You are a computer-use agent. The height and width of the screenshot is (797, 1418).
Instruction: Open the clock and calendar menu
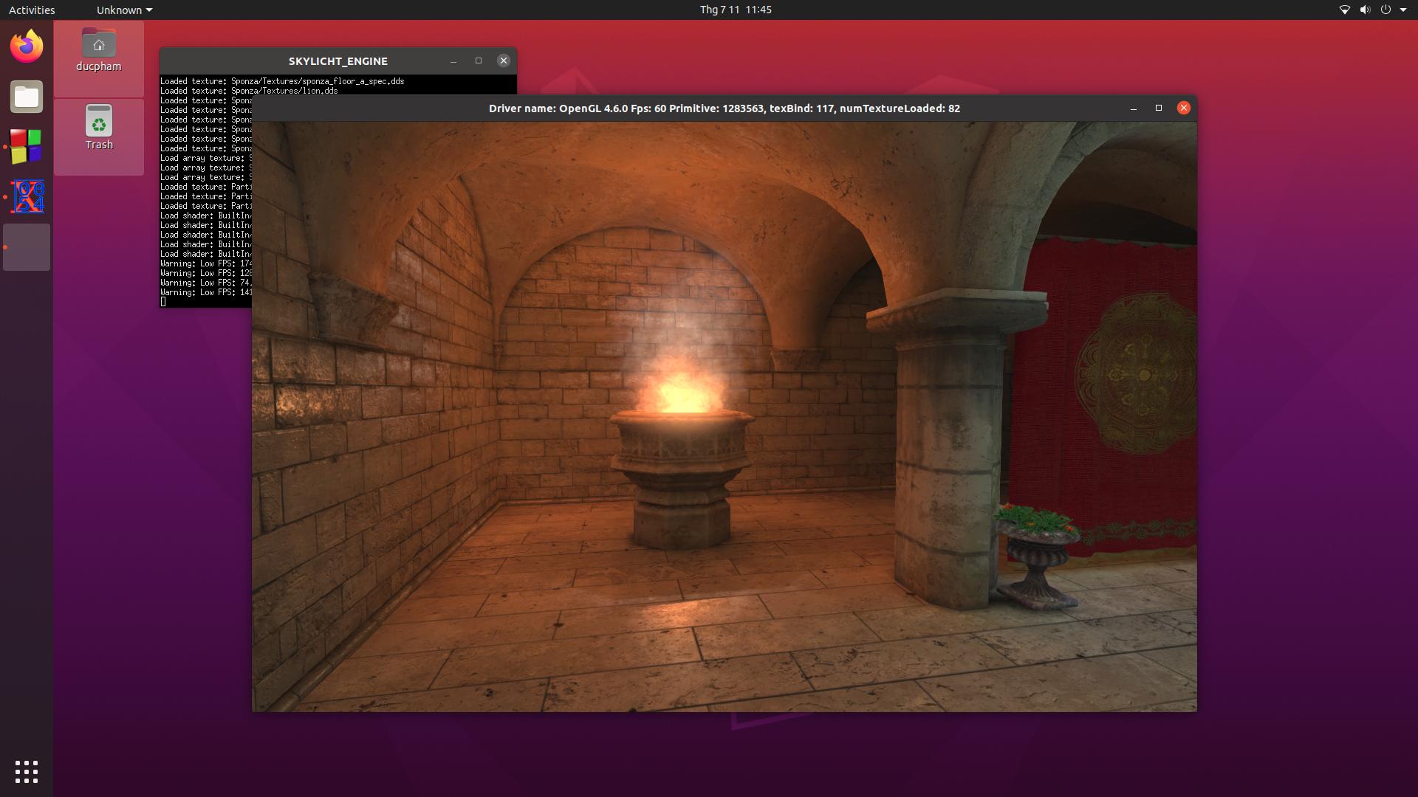point(736,10)
